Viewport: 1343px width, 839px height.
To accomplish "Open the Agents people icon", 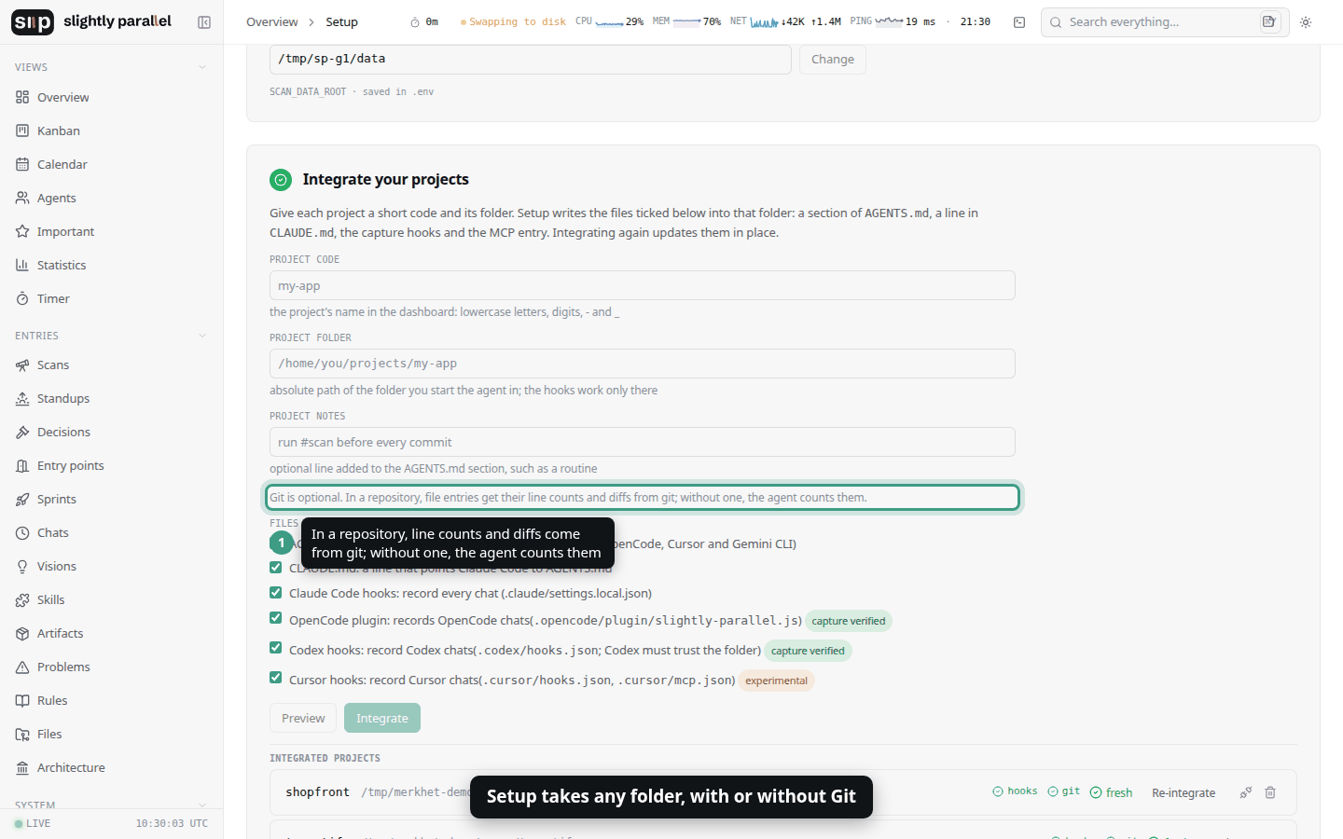I will 22,198.
